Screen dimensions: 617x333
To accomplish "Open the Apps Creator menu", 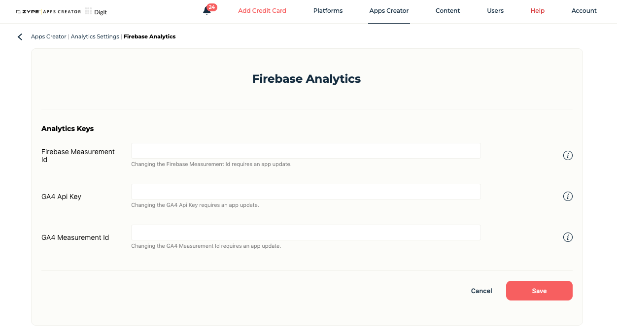I will 389,11.
